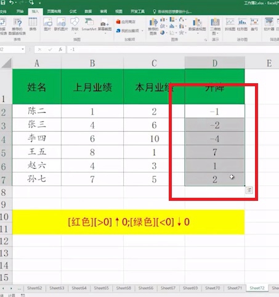Screen dimensions: 279x297
Task: Switch to the Review (审阅) tab
Action: [103, 12]
